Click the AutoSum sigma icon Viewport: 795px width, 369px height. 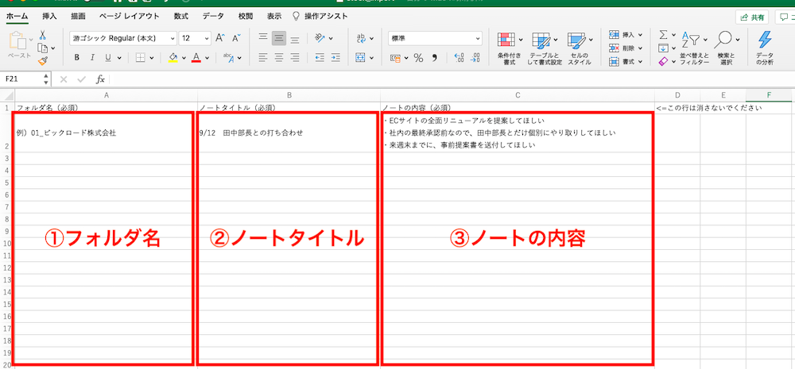663,36
